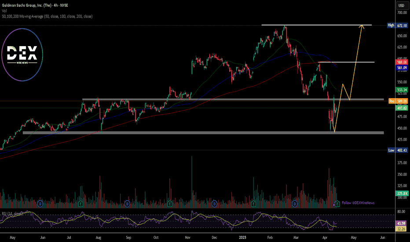Screen dimensions: 410x242
Task: Click the 225.8K volume label
Action: (x=402, y=194)
